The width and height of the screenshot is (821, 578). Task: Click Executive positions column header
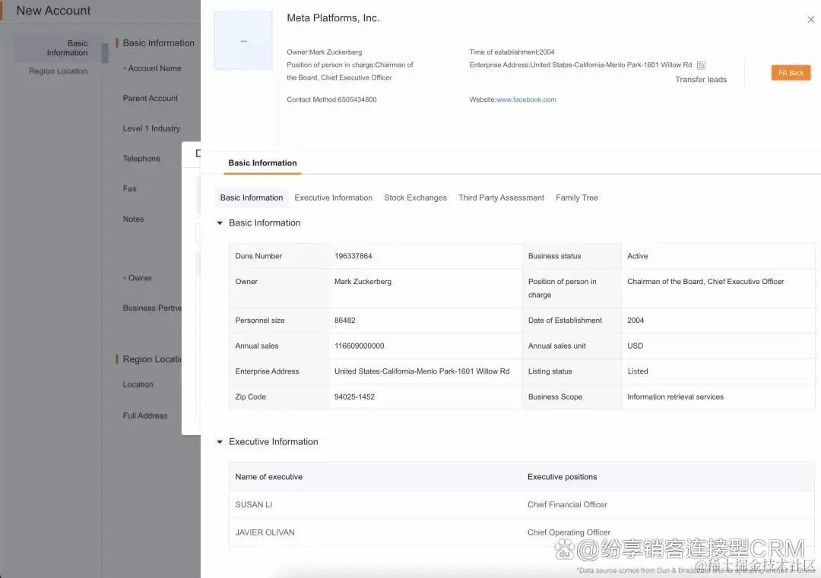[563, 477]
